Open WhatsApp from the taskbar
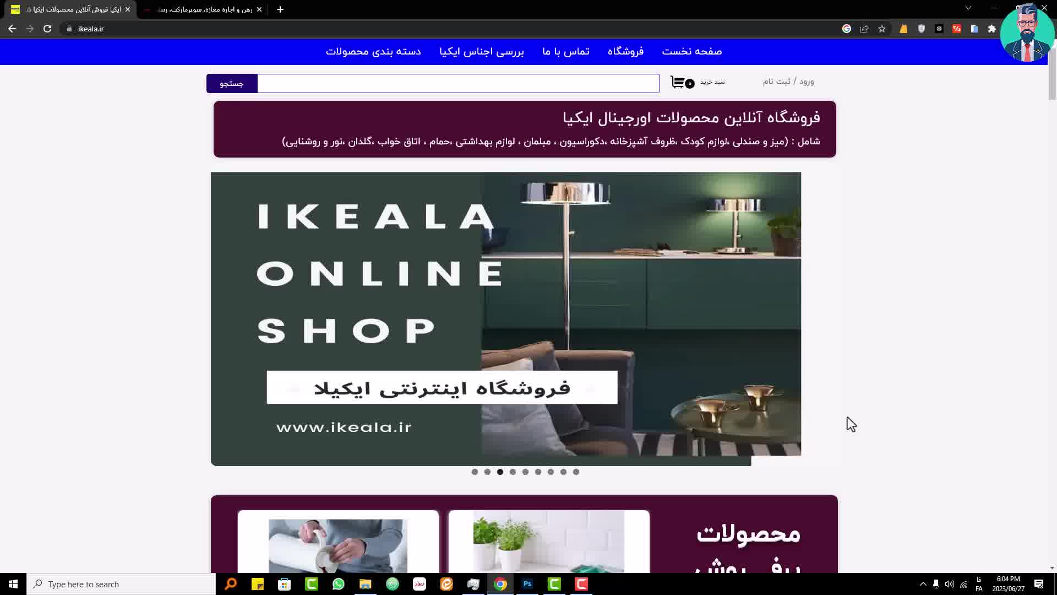This screenshot has width=1057, height=595. coord(339,584)
